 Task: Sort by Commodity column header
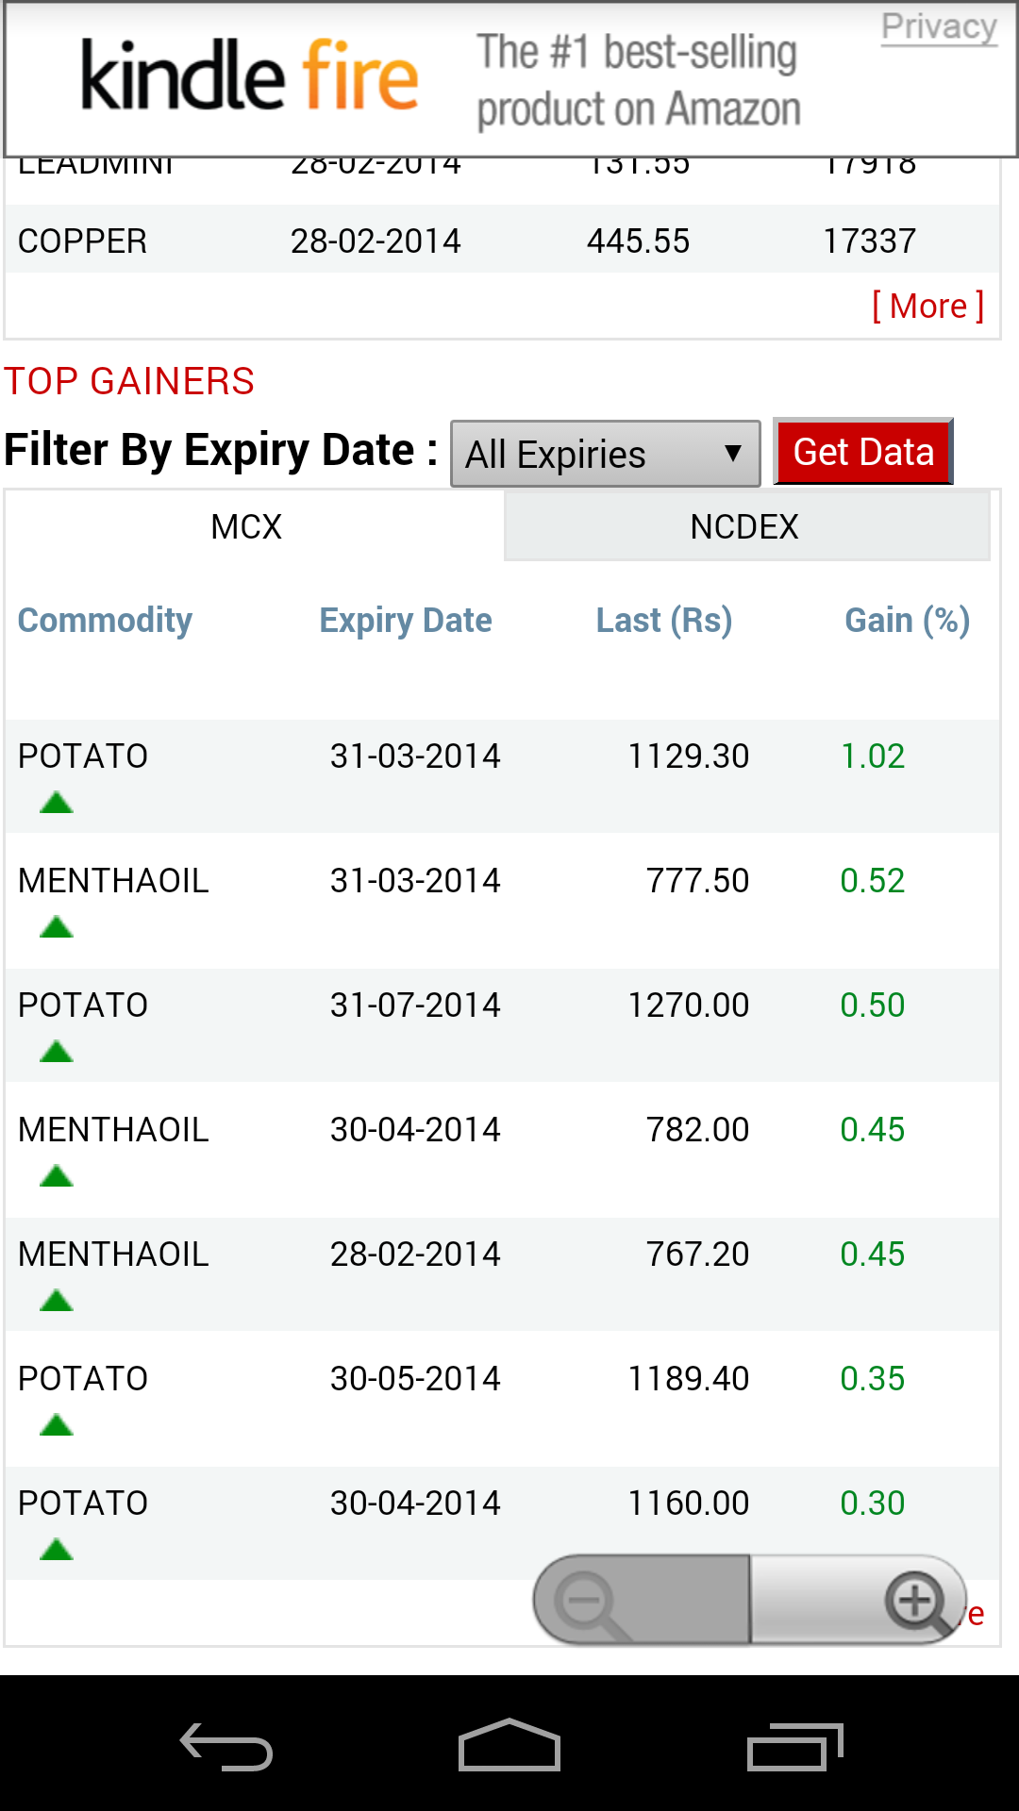105,621
